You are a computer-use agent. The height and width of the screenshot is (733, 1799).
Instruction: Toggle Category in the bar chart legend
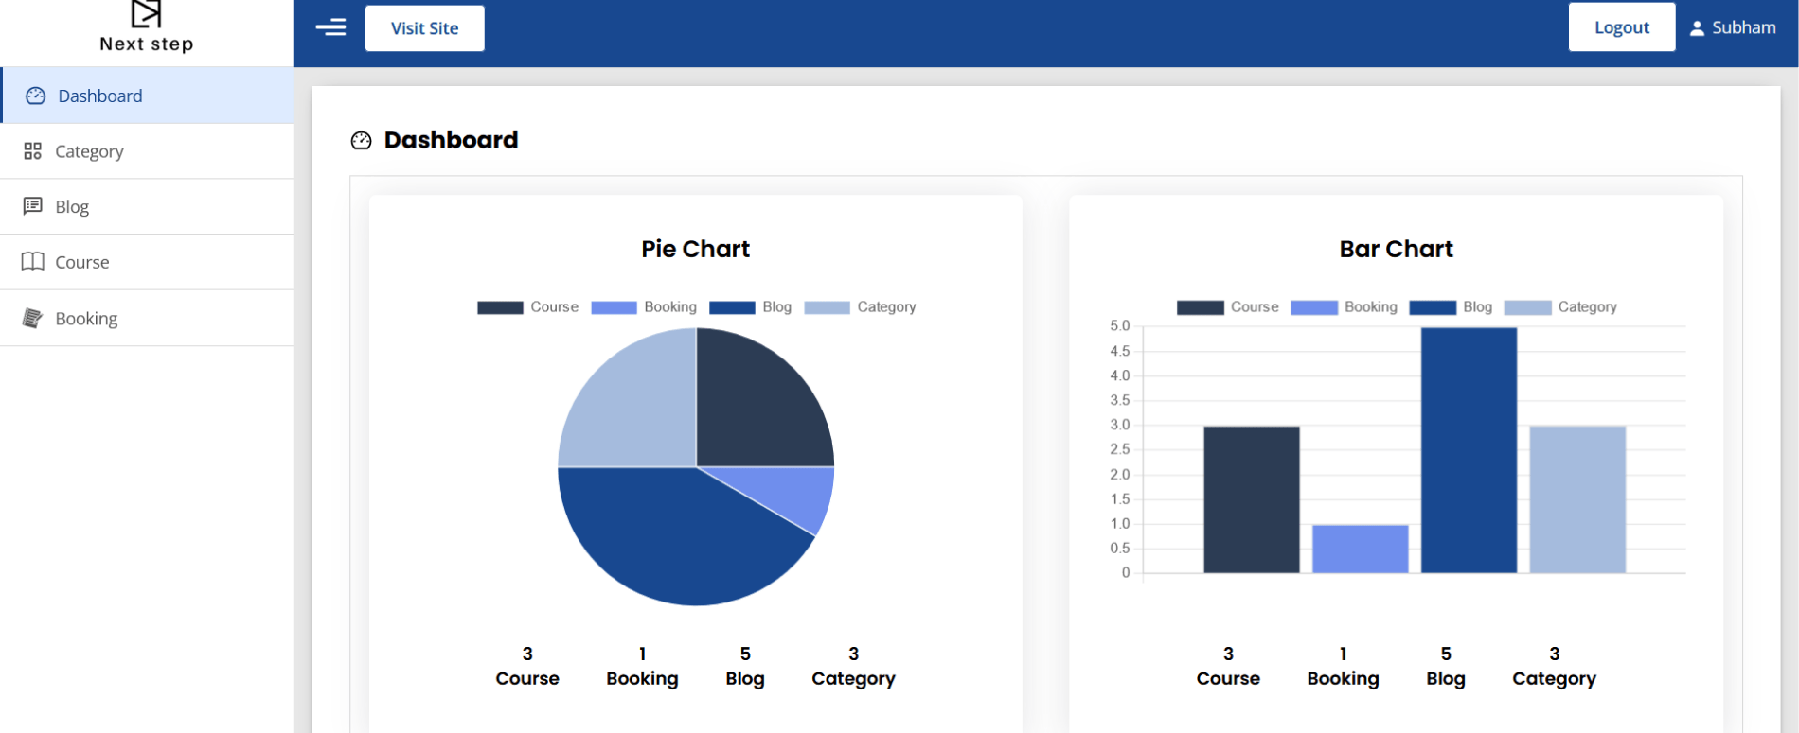click(1560, 307)
